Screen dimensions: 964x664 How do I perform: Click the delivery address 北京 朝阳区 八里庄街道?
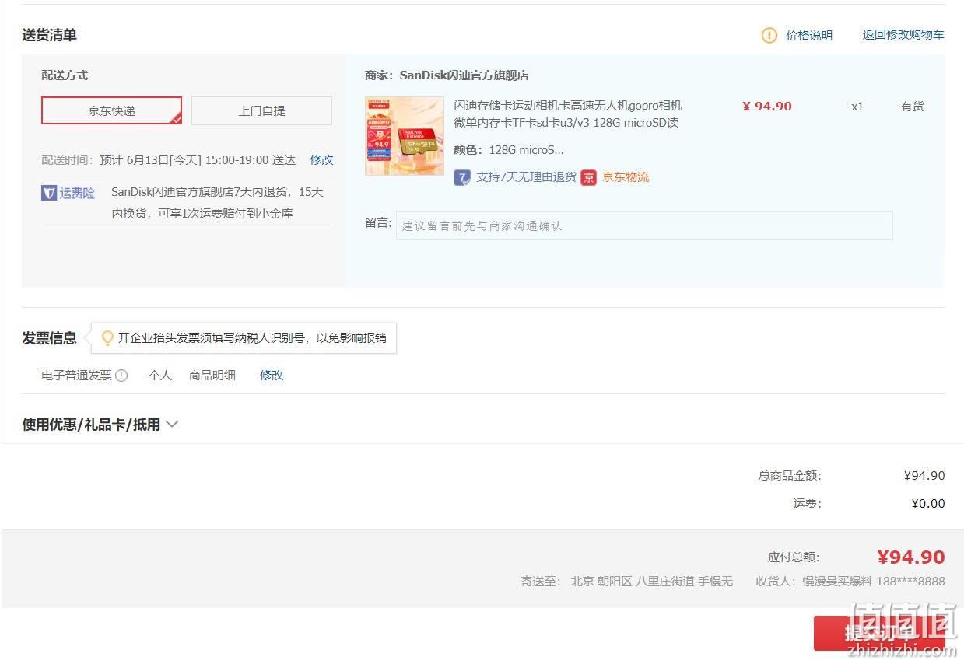(633, 581)
